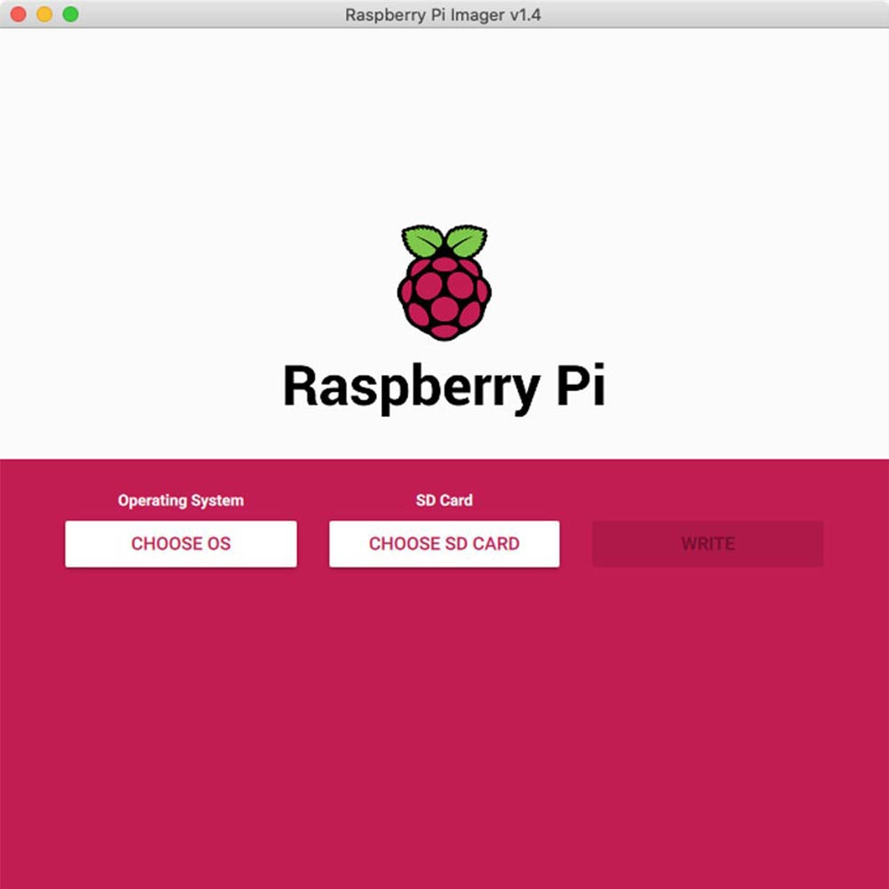
Task: Close the Raspberry Pi Imager window
Action: [x=18, y=14]
